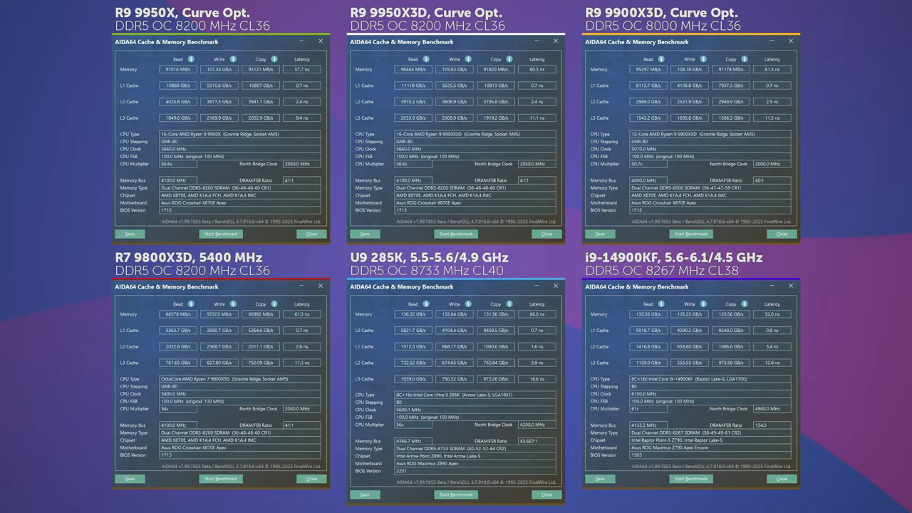The width and height of the screenshot is (912, 513).
Task: Click the Copy info icon in the 14900KF window
Action: (745, 304)
